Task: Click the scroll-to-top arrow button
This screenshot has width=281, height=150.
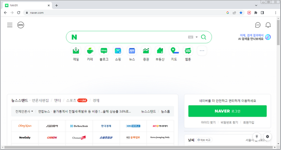Action: point(257,137)
